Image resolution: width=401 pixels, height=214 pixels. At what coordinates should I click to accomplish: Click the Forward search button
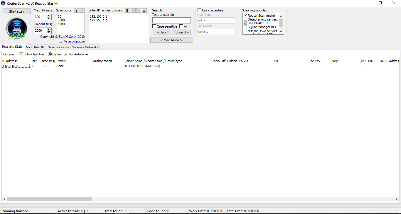(181, 32)
